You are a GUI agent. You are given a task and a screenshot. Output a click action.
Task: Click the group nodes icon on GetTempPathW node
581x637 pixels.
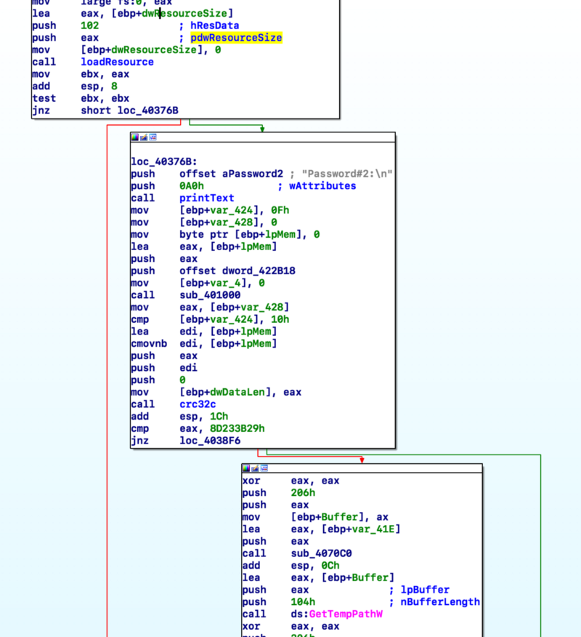tap(264, 468)
